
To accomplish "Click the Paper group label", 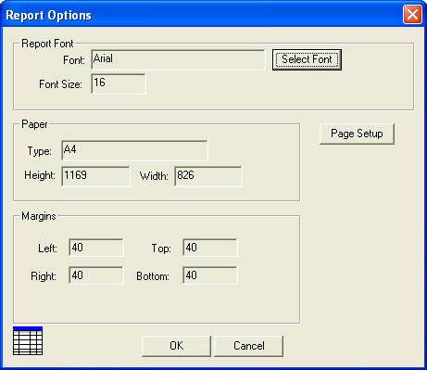I will pyautogui.click(x=34, y=124).
